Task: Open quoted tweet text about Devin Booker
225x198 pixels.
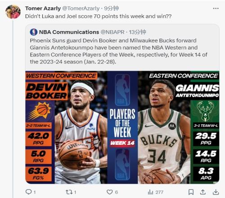Action: tap(118, 51)
